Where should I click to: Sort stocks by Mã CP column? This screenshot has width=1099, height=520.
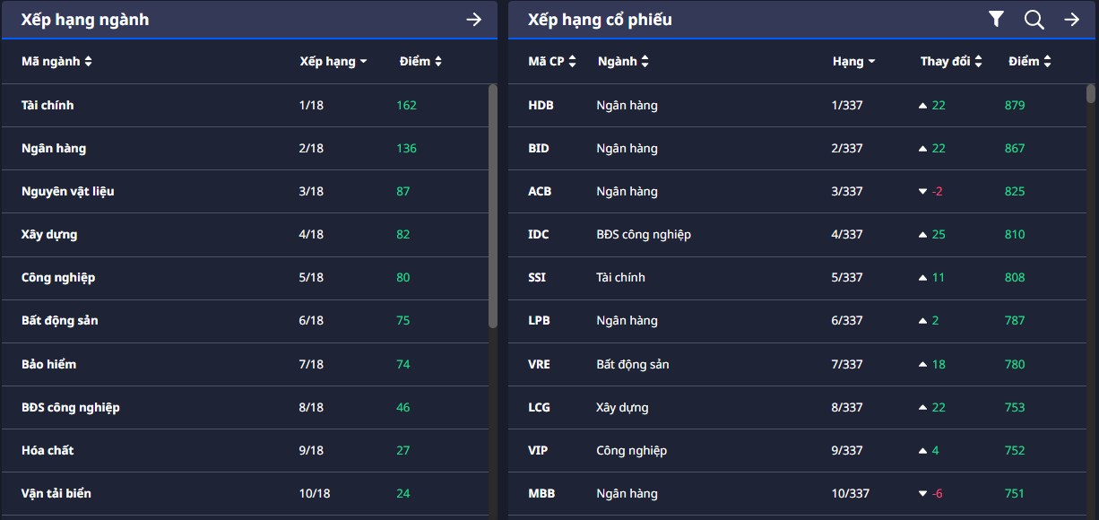click(552, 62)
